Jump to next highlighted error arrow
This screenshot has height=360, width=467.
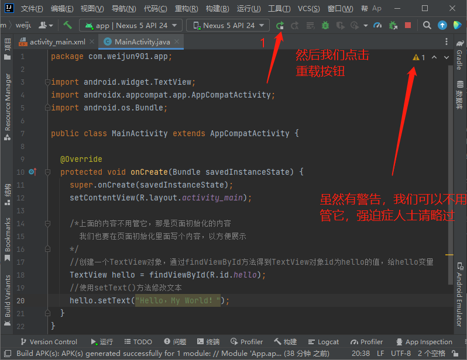[446, 57]
